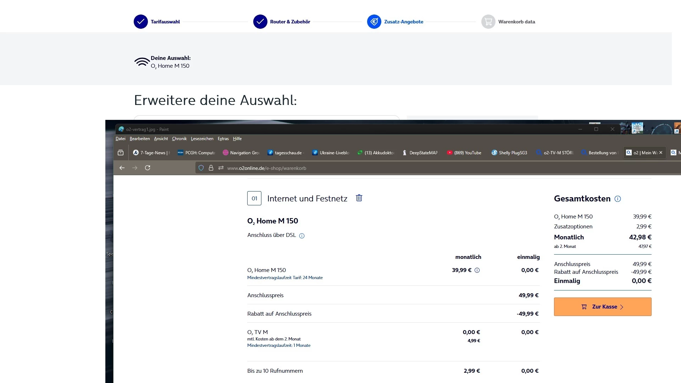Open the Firefox View icon left of tabs
The width and height of the screenshot is (681, 383).
pyautogui.click(x=121, y=152)
